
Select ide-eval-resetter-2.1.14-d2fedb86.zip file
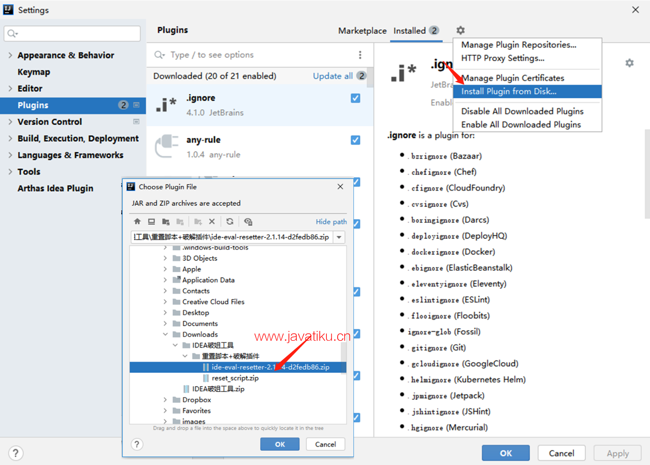[x=270, y=367]
